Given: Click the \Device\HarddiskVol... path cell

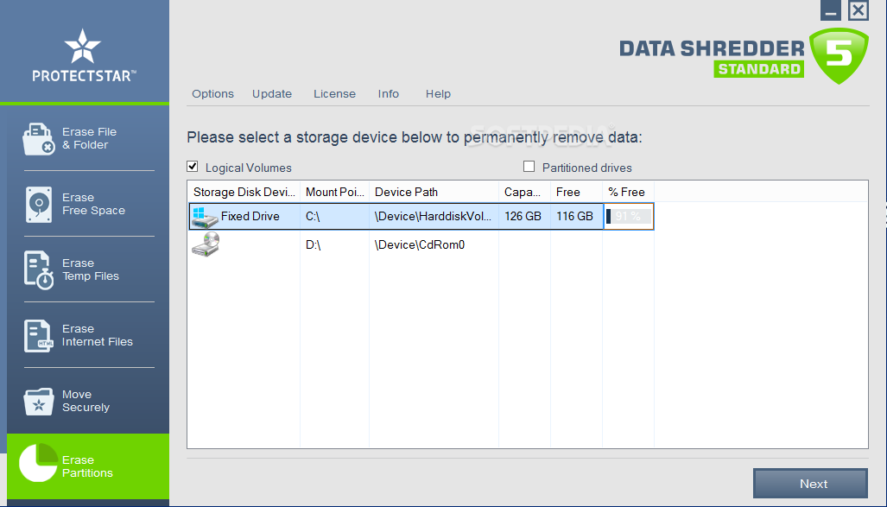Looking at the screenshot, I should [x=434, y=216].
